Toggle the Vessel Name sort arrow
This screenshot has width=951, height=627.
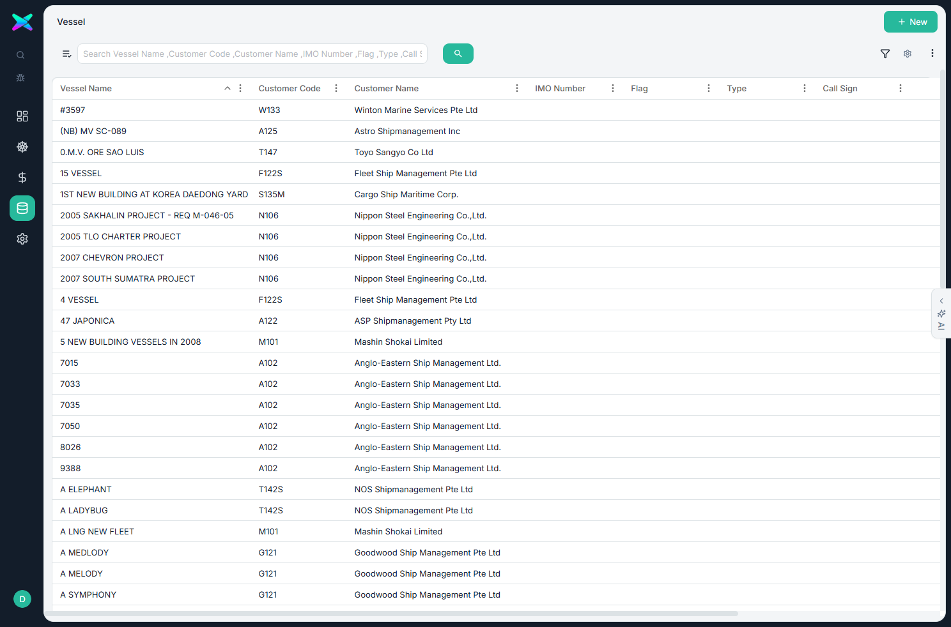click(228, 88)
